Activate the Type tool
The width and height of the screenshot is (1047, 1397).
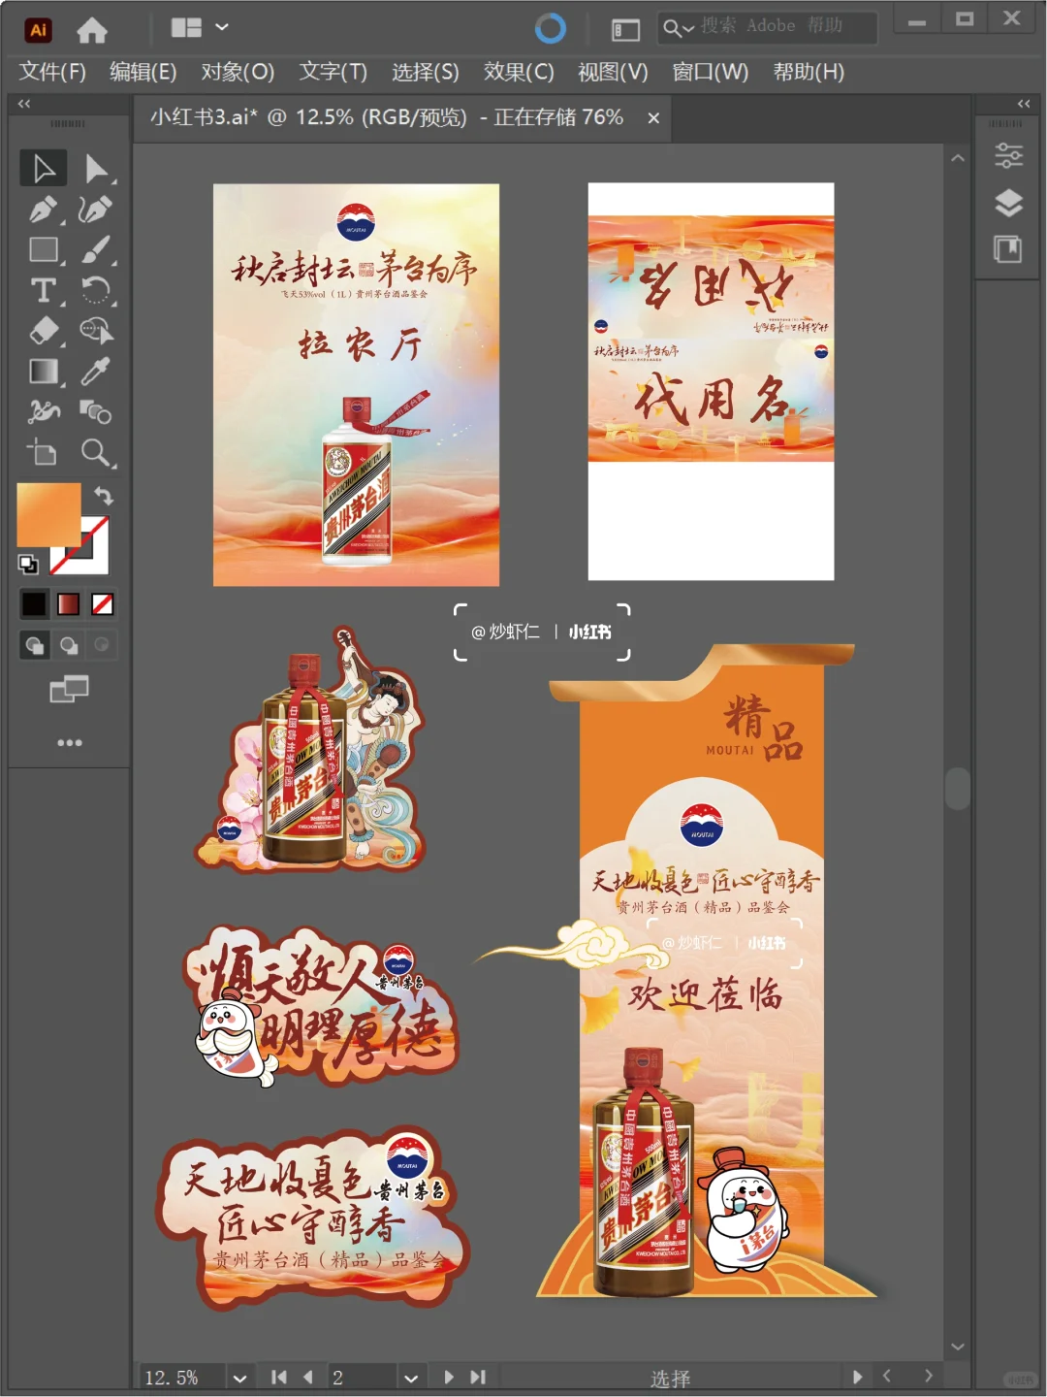coord(43,291)
